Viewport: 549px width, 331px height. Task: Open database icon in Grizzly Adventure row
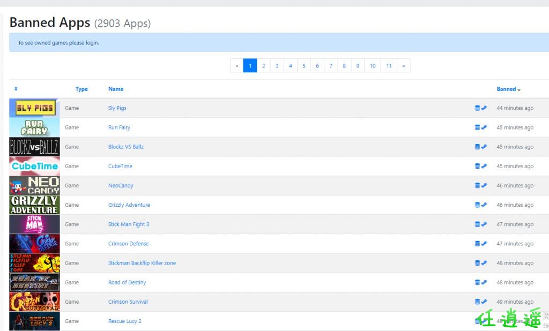click(477, 205)
